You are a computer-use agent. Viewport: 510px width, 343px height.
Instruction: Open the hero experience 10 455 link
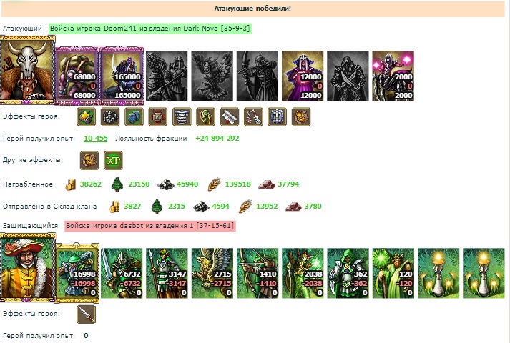tap(96, 139)
